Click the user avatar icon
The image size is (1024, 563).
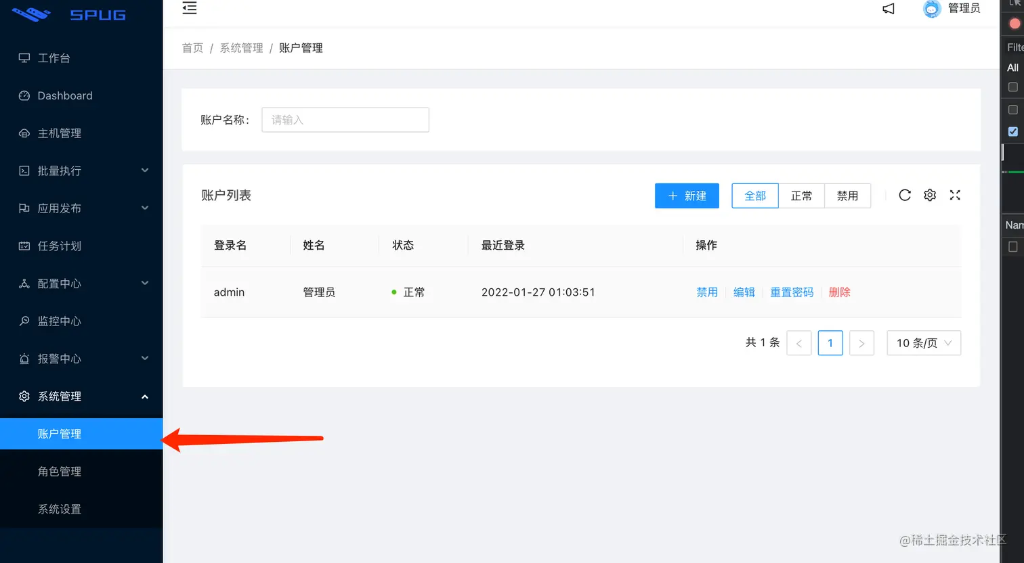click(x=932, y=9)
